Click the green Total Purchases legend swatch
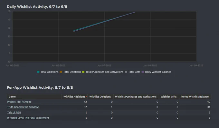219x128 pixels. tap(83, 72)
